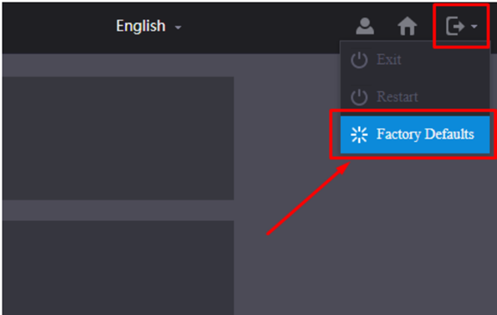Click the lower dark content panel
This screenshot has height=315, width=497.
[118, 268]
